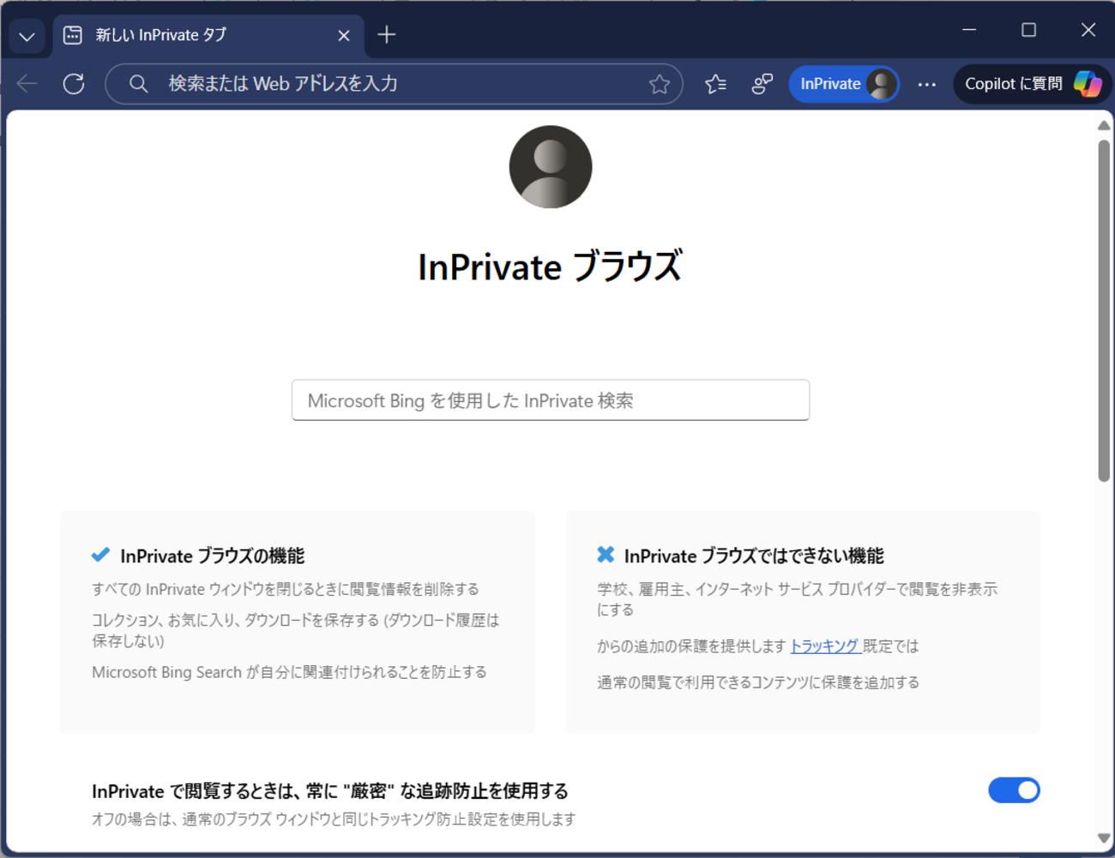Maximize the browser window
Image resolution: width=1115 pixels, height=858 pixels.
(x=1028, y=30)
